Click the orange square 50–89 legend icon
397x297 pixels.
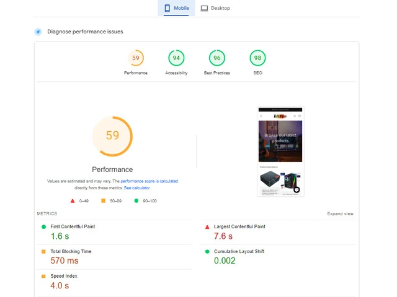pos(104,200)
